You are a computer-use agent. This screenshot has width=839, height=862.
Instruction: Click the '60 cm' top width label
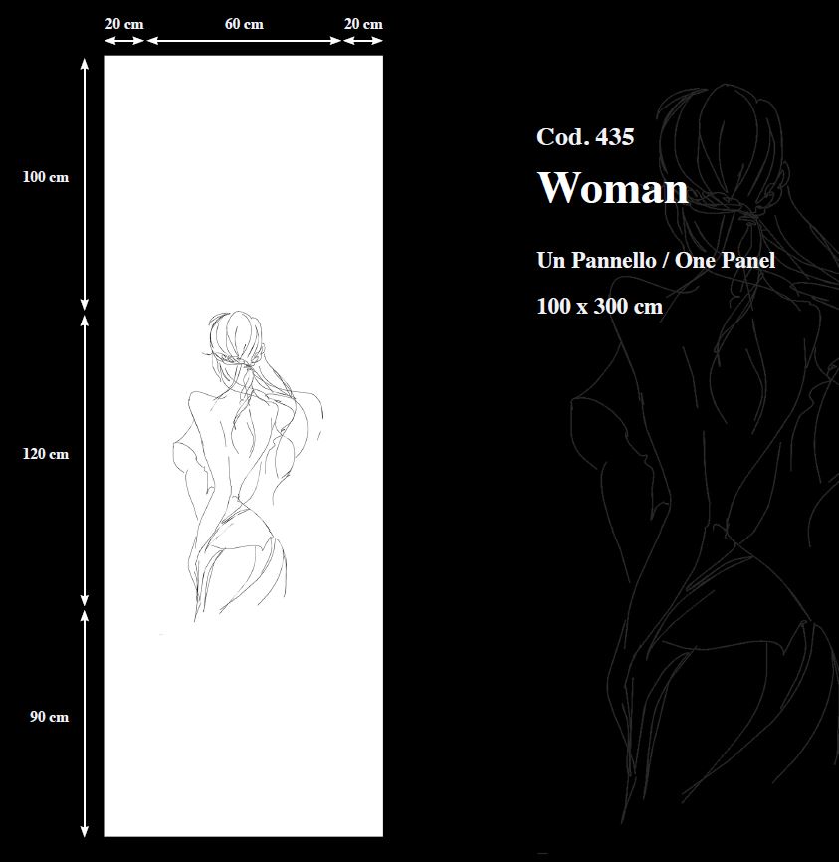coord(244,24)
